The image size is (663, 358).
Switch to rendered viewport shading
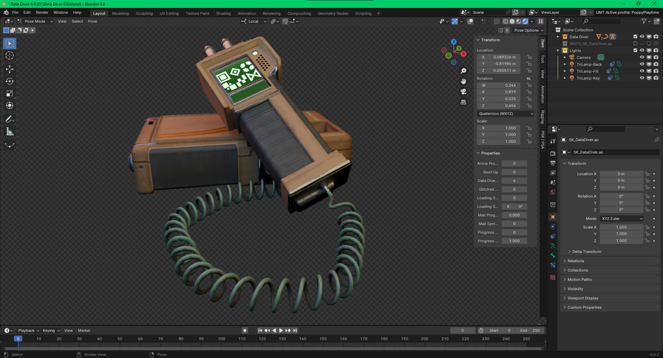click(525, 21)
